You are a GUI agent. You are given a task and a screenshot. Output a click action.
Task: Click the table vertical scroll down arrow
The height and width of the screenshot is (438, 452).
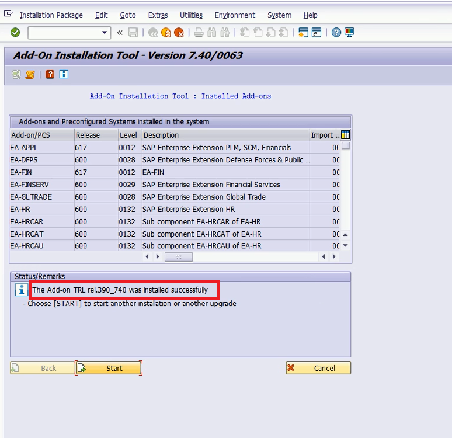(345, 246)
